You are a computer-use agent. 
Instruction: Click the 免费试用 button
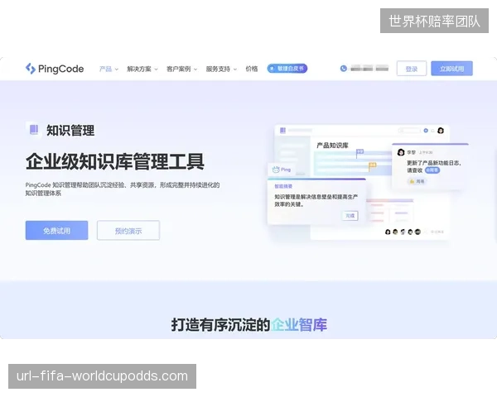tap(56, 231)
